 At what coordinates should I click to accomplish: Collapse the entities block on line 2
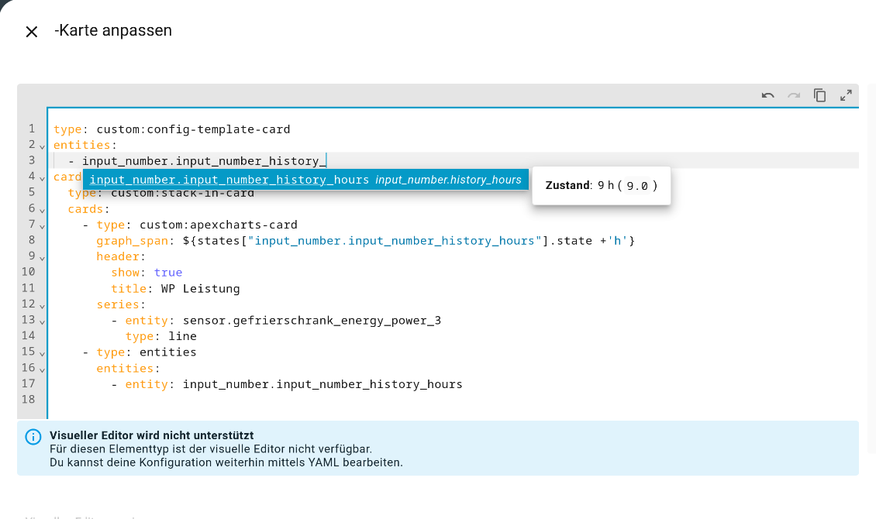tap(42, 146)
